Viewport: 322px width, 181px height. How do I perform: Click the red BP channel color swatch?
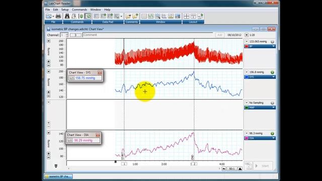[247, 46]
